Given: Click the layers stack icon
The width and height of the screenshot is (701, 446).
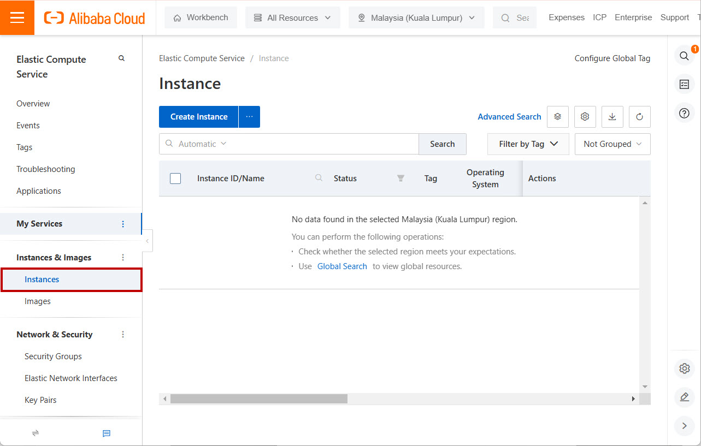Looking at the screenshot, I should 557,117.
